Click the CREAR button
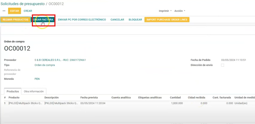The image size is (255, 124). (28, 11)
